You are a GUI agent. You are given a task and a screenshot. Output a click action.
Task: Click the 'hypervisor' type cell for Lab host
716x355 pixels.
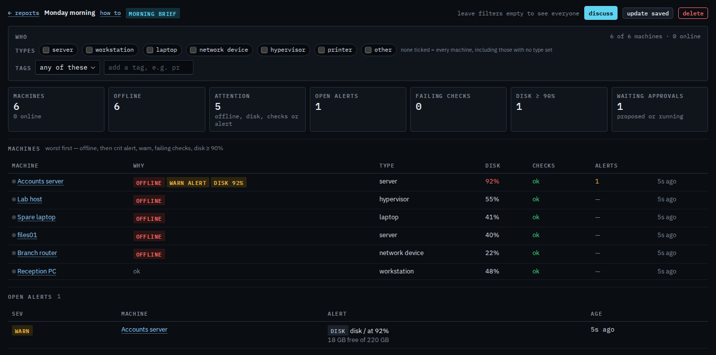394,199
